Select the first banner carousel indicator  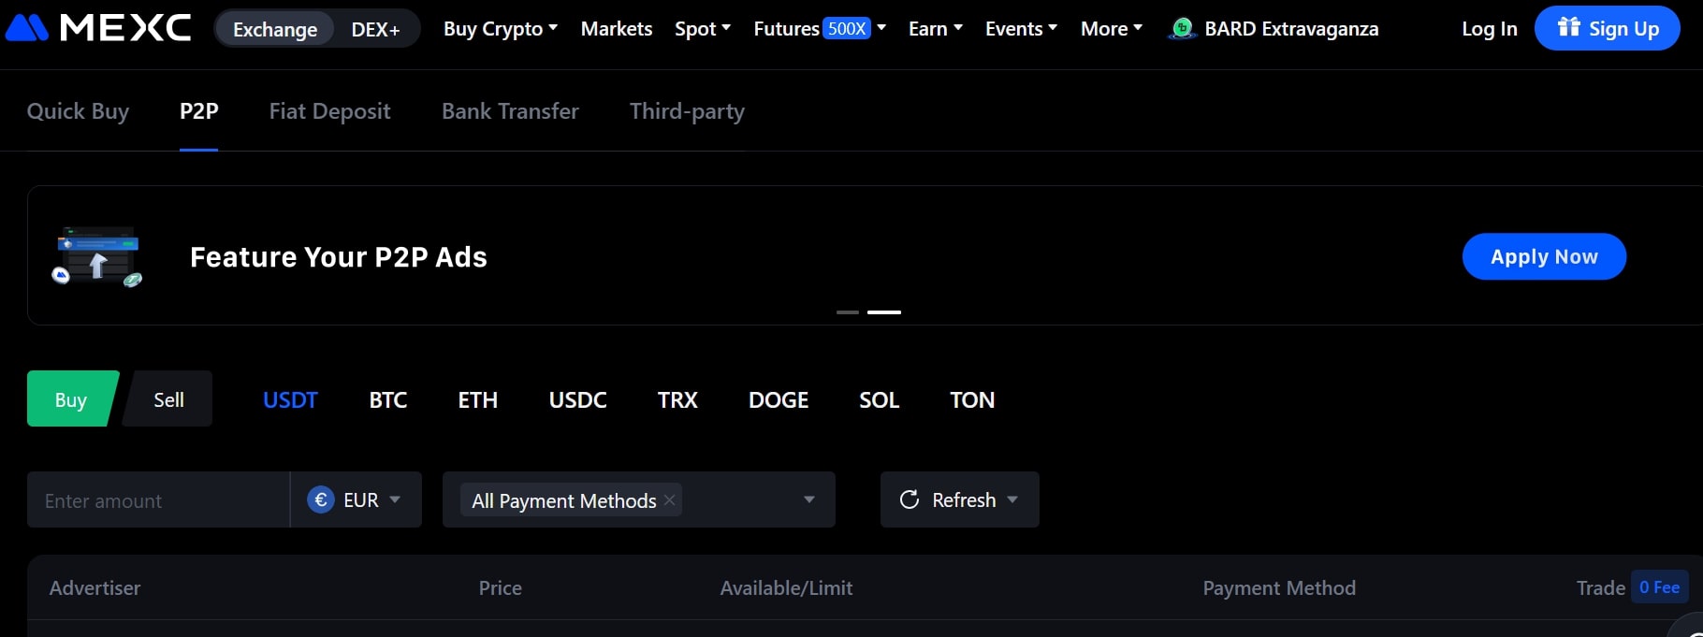pyautogui.click(x=848, y=311)
